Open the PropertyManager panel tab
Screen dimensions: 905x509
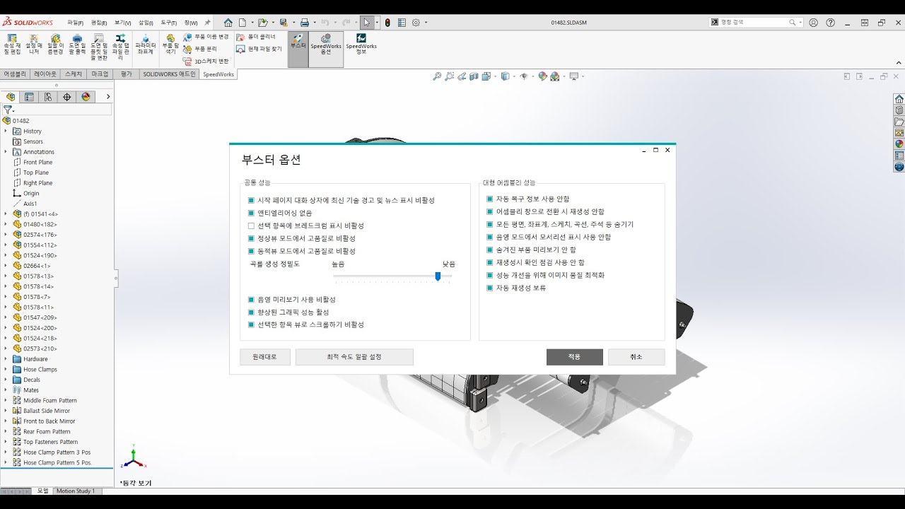pyautogui.click(x=29, y=97)
